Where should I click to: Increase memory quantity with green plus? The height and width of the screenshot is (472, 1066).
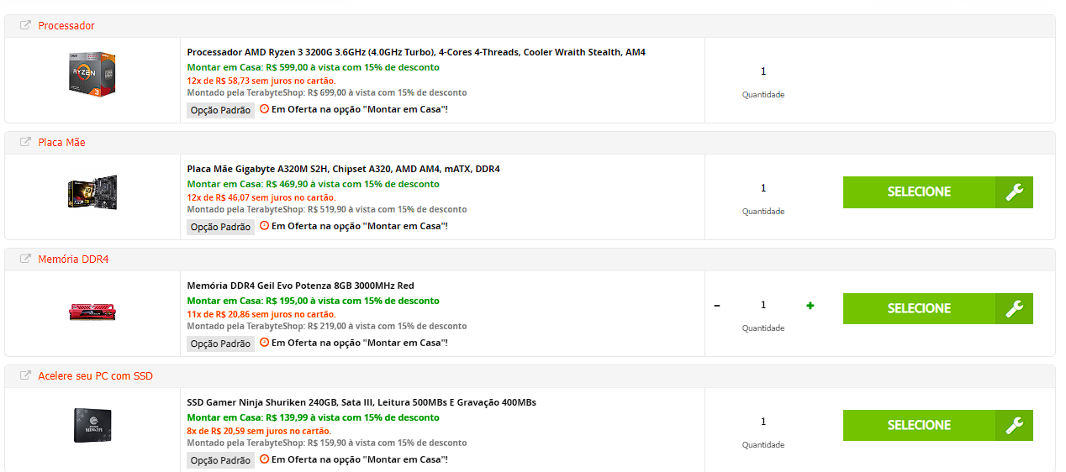pos(810,306)
